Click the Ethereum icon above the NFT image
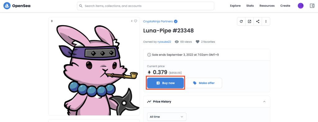 pyautogui.click(x=52, y=21)
